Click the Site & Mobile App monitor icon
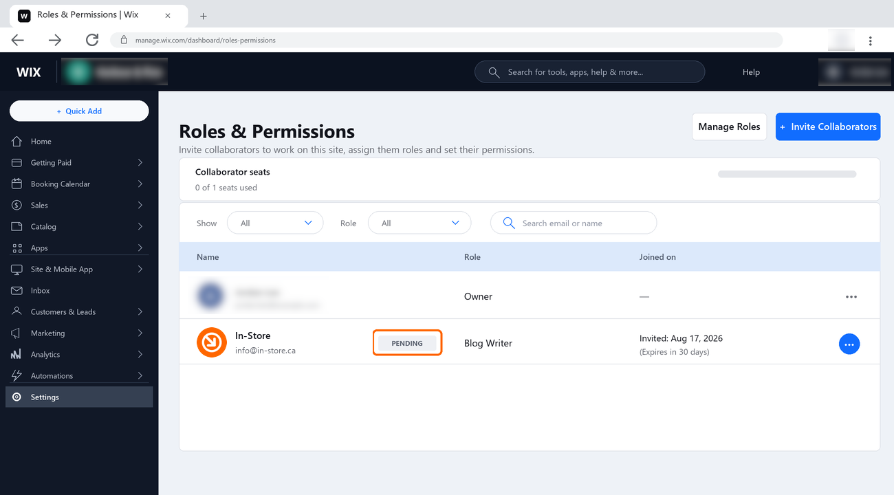This screenshot has width=894, height=495. [17, 269]
